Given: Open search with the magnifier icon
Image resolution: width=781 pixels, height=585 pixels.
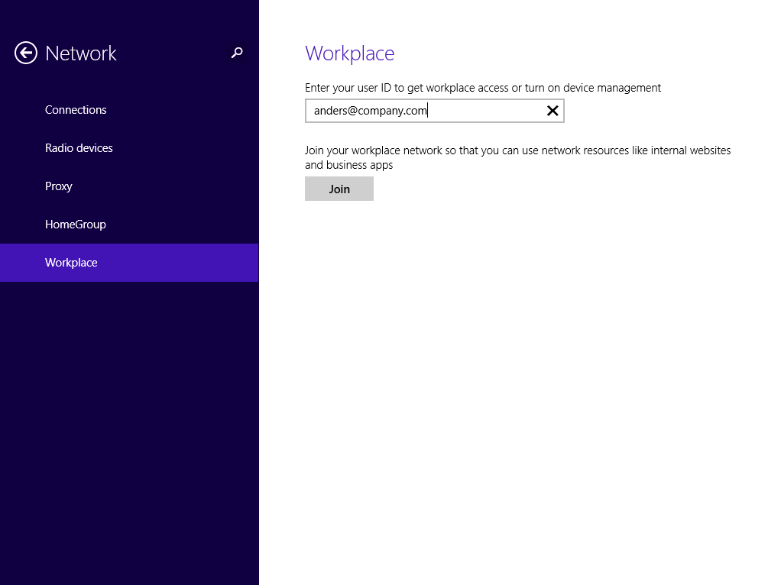Looking at the screenshot, I should point(237,53).
